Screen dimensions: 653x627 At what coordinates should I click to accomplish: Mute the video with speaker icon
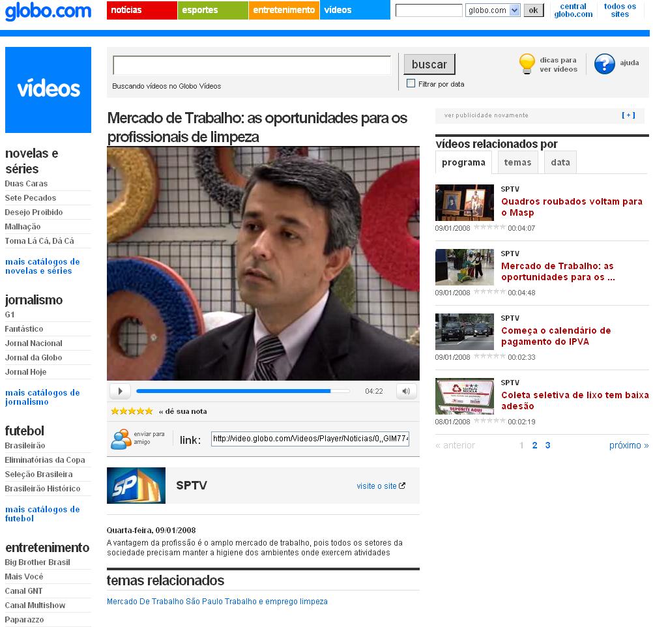pos(406,391)
